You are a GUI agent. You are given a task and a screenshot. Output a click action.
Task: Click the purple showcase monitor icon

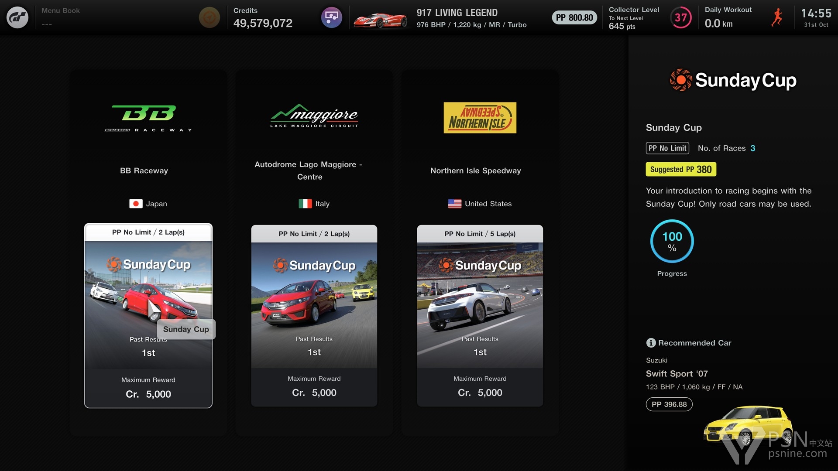point(332,17)
